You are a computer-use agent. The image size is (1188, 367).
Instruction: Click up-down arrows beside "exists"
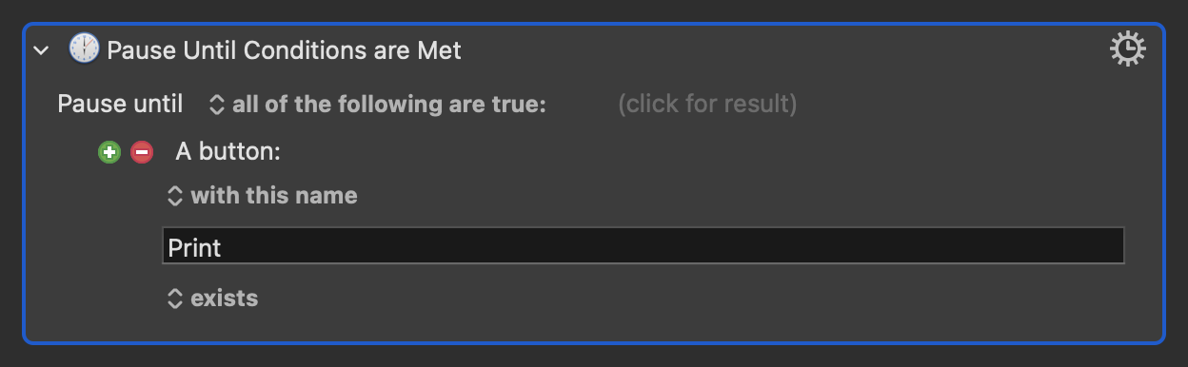(174, 299)
